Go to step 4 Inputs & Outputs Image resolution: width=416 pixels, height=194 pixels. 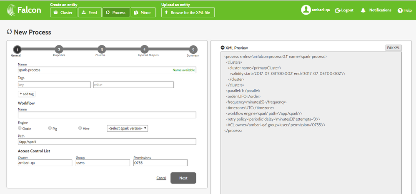[x=144, y=49]
